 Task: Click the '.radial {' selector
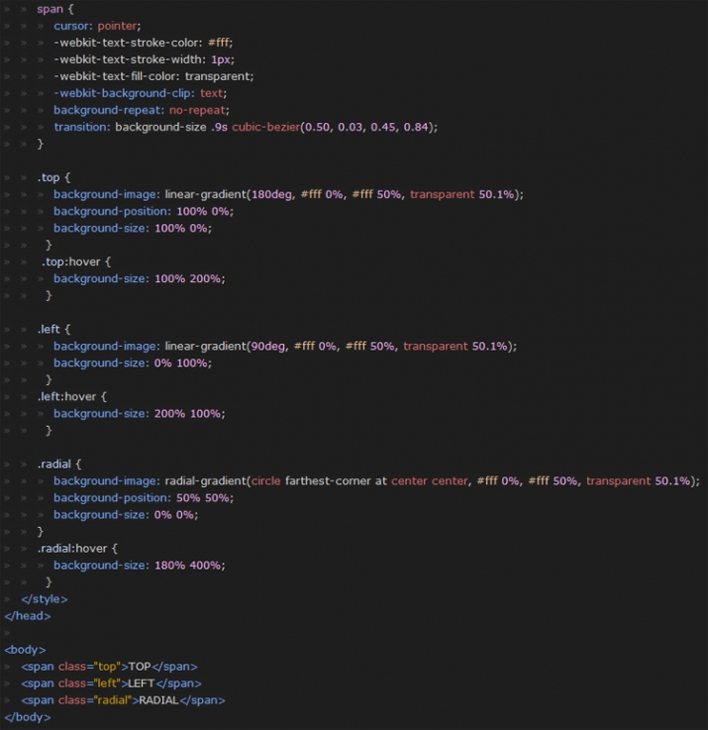[x=59, y=465]
